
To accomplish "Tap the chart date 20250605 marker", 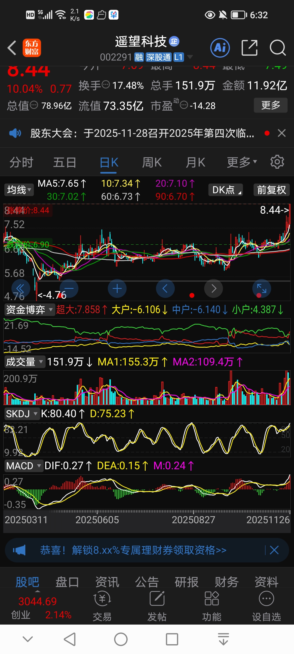I will [x=97, y=520].
